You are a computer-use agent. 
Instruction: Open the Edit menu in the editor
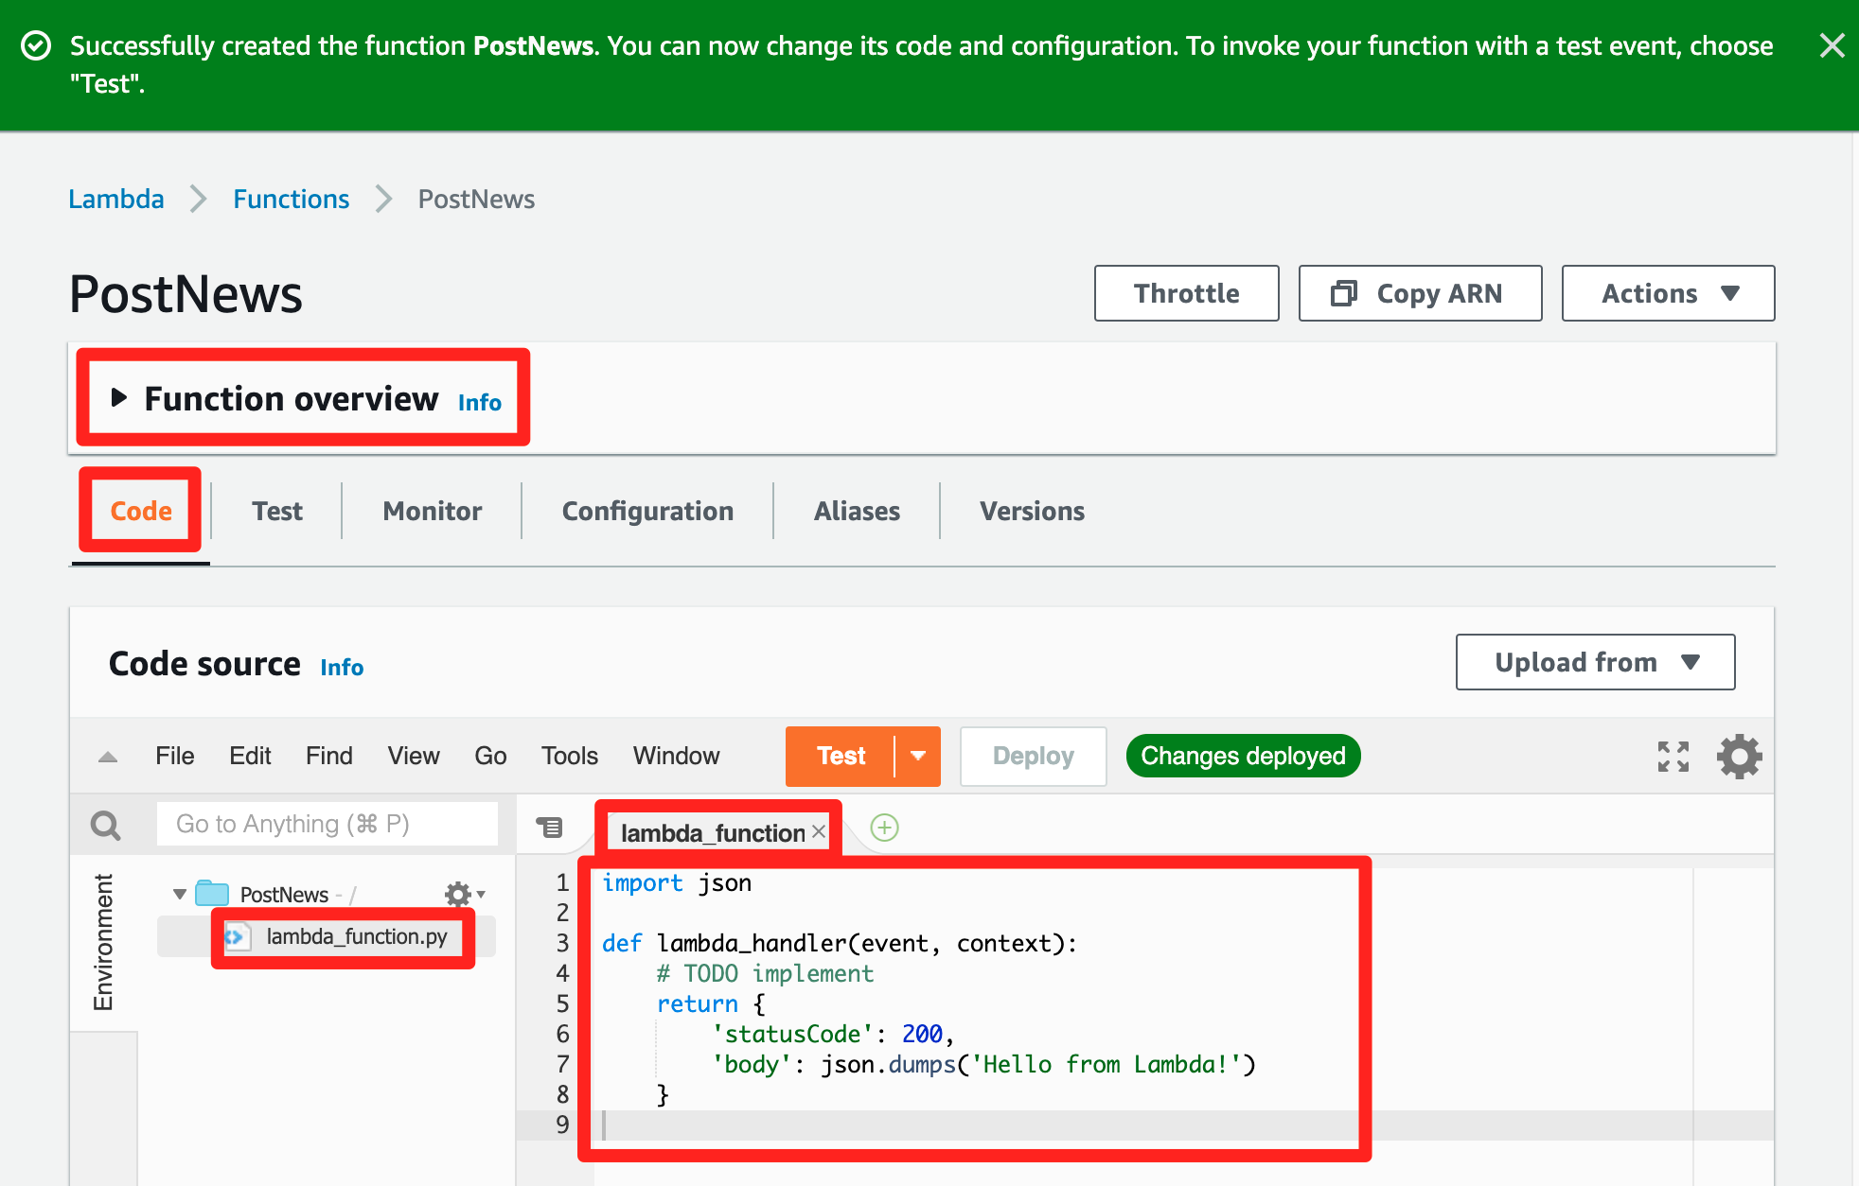(x=250, y=756)
